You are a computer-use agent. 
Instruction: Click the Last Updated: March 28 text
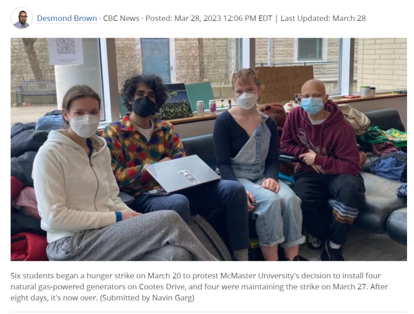[323, 18]
